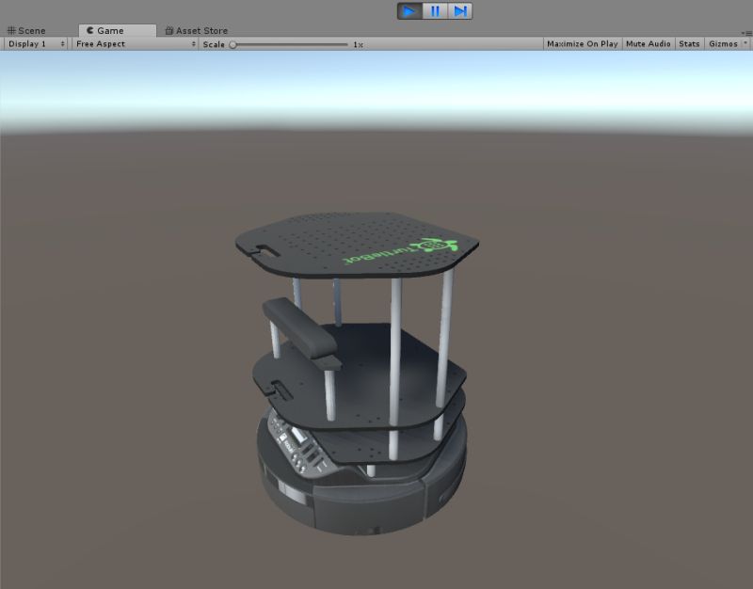Switch to the Asset Store tab
This screenshot has height=589, width=753.
tap(198, 29)
